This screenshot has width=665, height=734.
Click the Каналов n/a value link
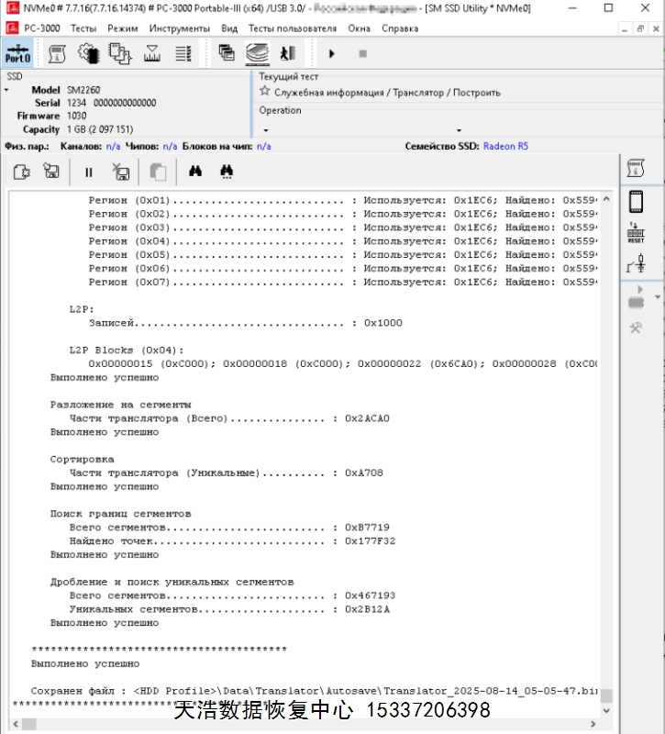[113, 146]
